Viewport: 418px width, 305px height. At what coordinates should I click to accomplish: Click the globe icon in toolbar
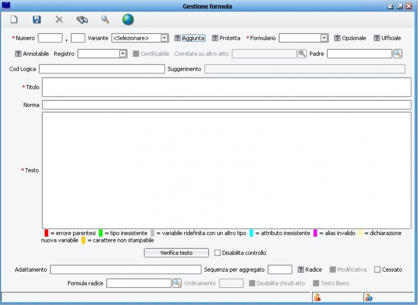(x=128, y=19)
